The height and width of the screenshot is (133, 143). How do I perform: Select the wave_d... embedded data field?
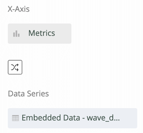pos(73,118)
